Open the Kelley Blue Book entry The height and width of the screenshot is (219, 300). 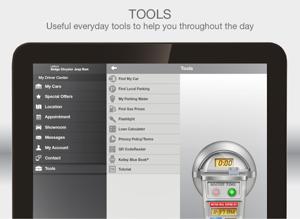point(143,160)
